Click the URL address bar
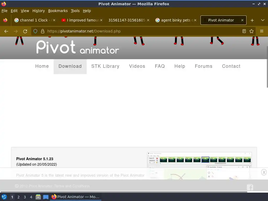Screen dimensions: 268x201 (144, 31)
